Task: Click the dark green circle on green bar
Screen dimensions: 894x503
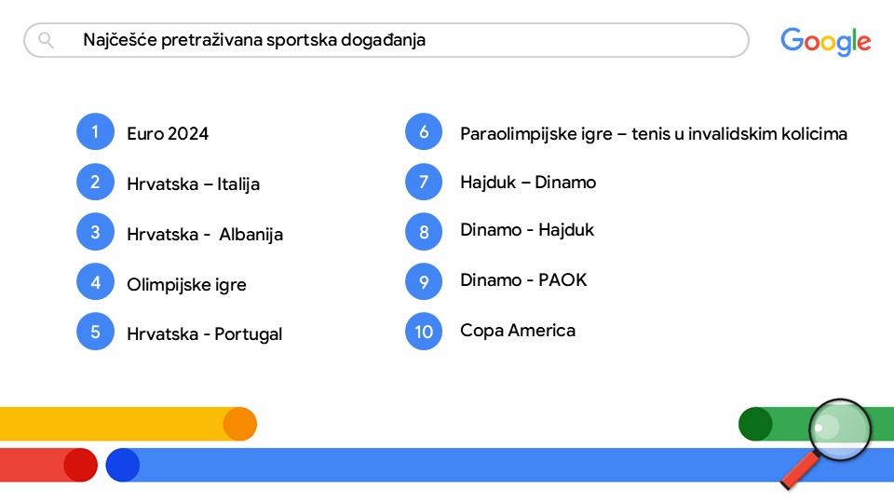Action: 755,424
